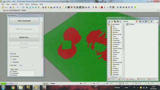The height and width of the screenshot is (90, 160).
Task: Click the yellow light bulb toolbar icon
Action: point(99,7)
